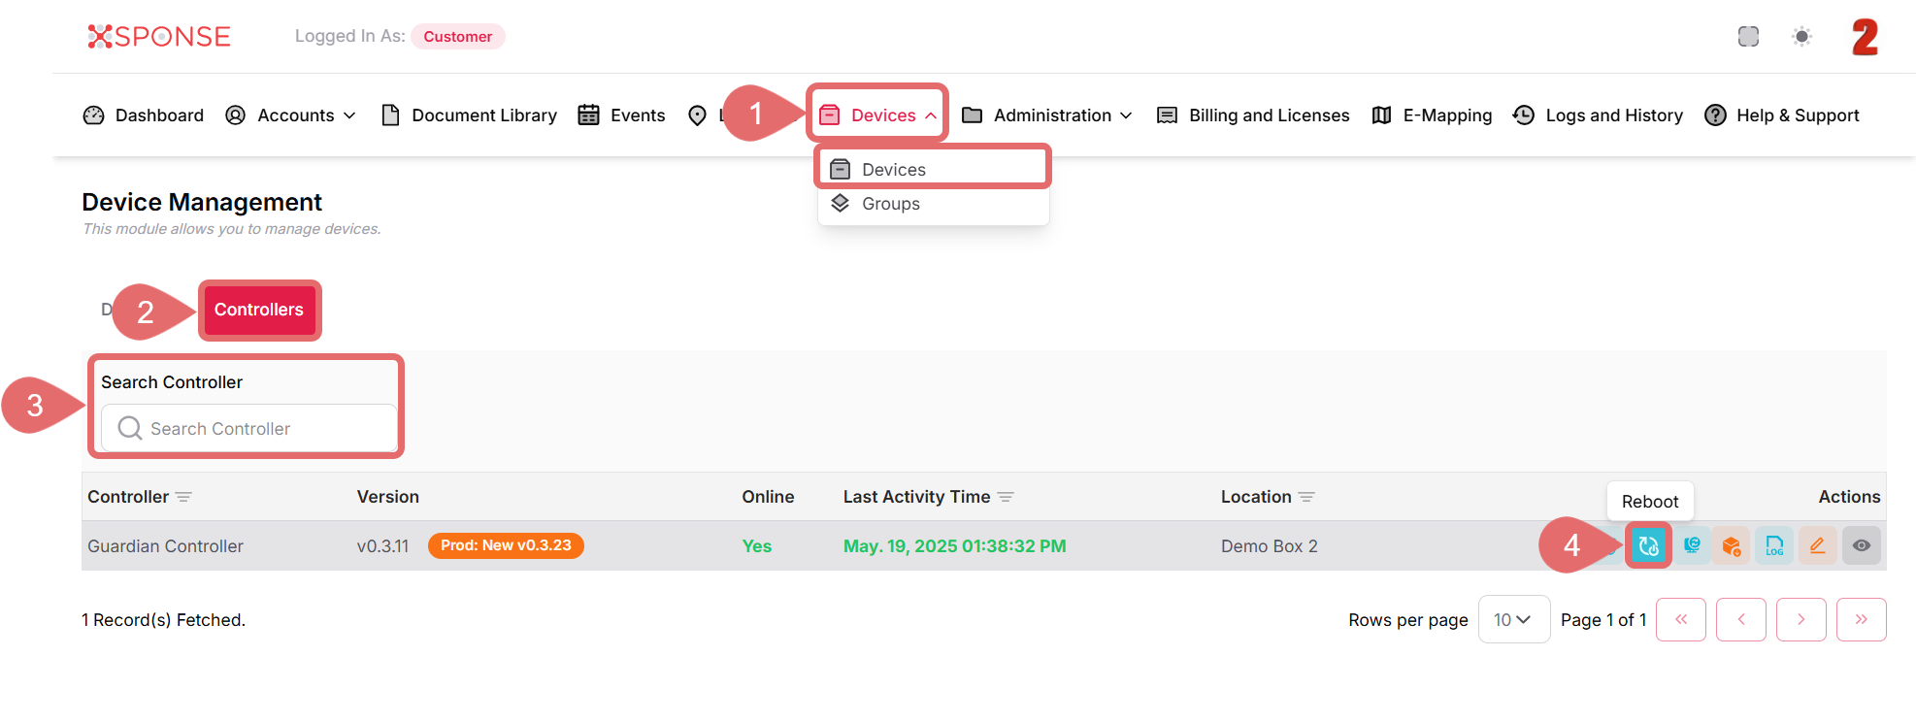Click the XSPONSE logo
Screen dimensions: 1916x722
pos(159,37)
